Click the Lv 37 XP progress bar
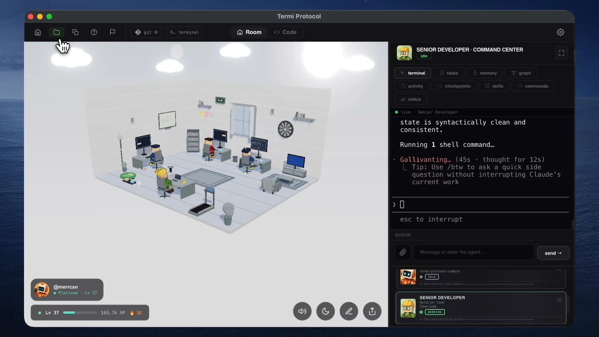Viewport: 599px width, 337px height. (80, 313)
